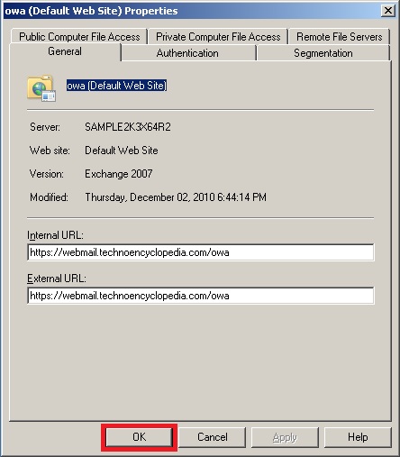Open the Remote File Servers tab

click(340, 37)
